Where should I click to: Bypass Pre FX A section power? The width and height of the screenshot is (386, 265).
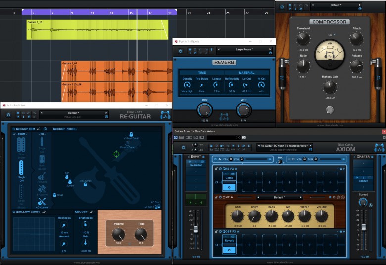click(x=220, y=169)
